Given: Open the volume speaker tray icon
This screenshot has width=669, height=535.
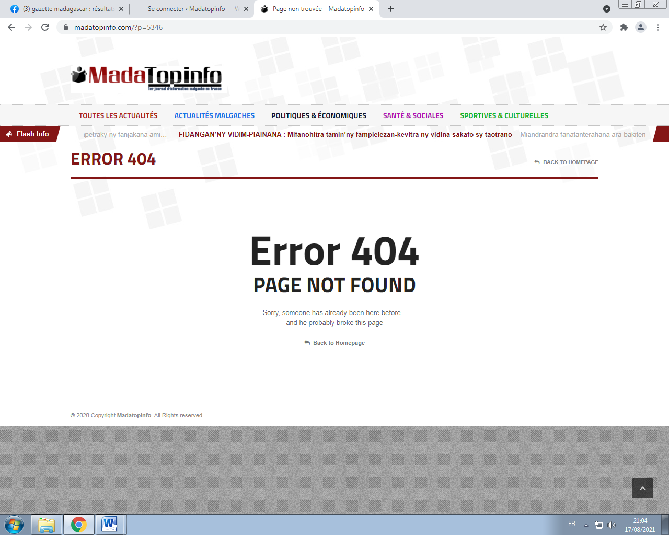Looking at the screenshot, I should click(612, 525).
